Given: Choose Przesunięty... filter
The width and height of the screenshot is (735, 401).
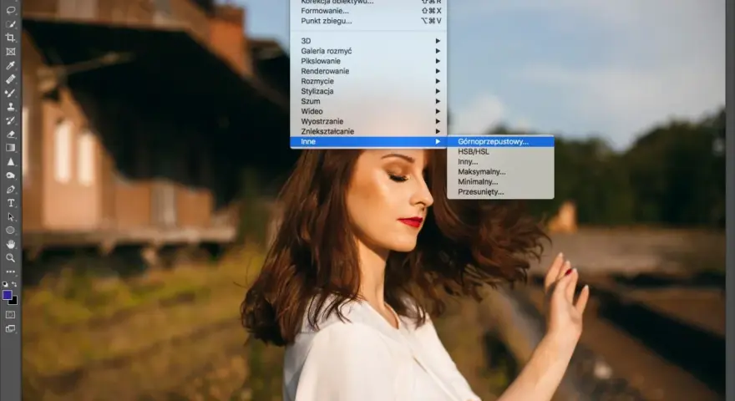Looking at the screenshot, I should tap(500, 192).
